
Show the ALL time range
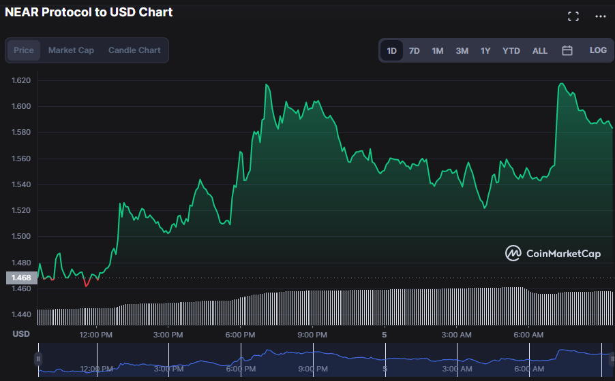coord(540,50)
